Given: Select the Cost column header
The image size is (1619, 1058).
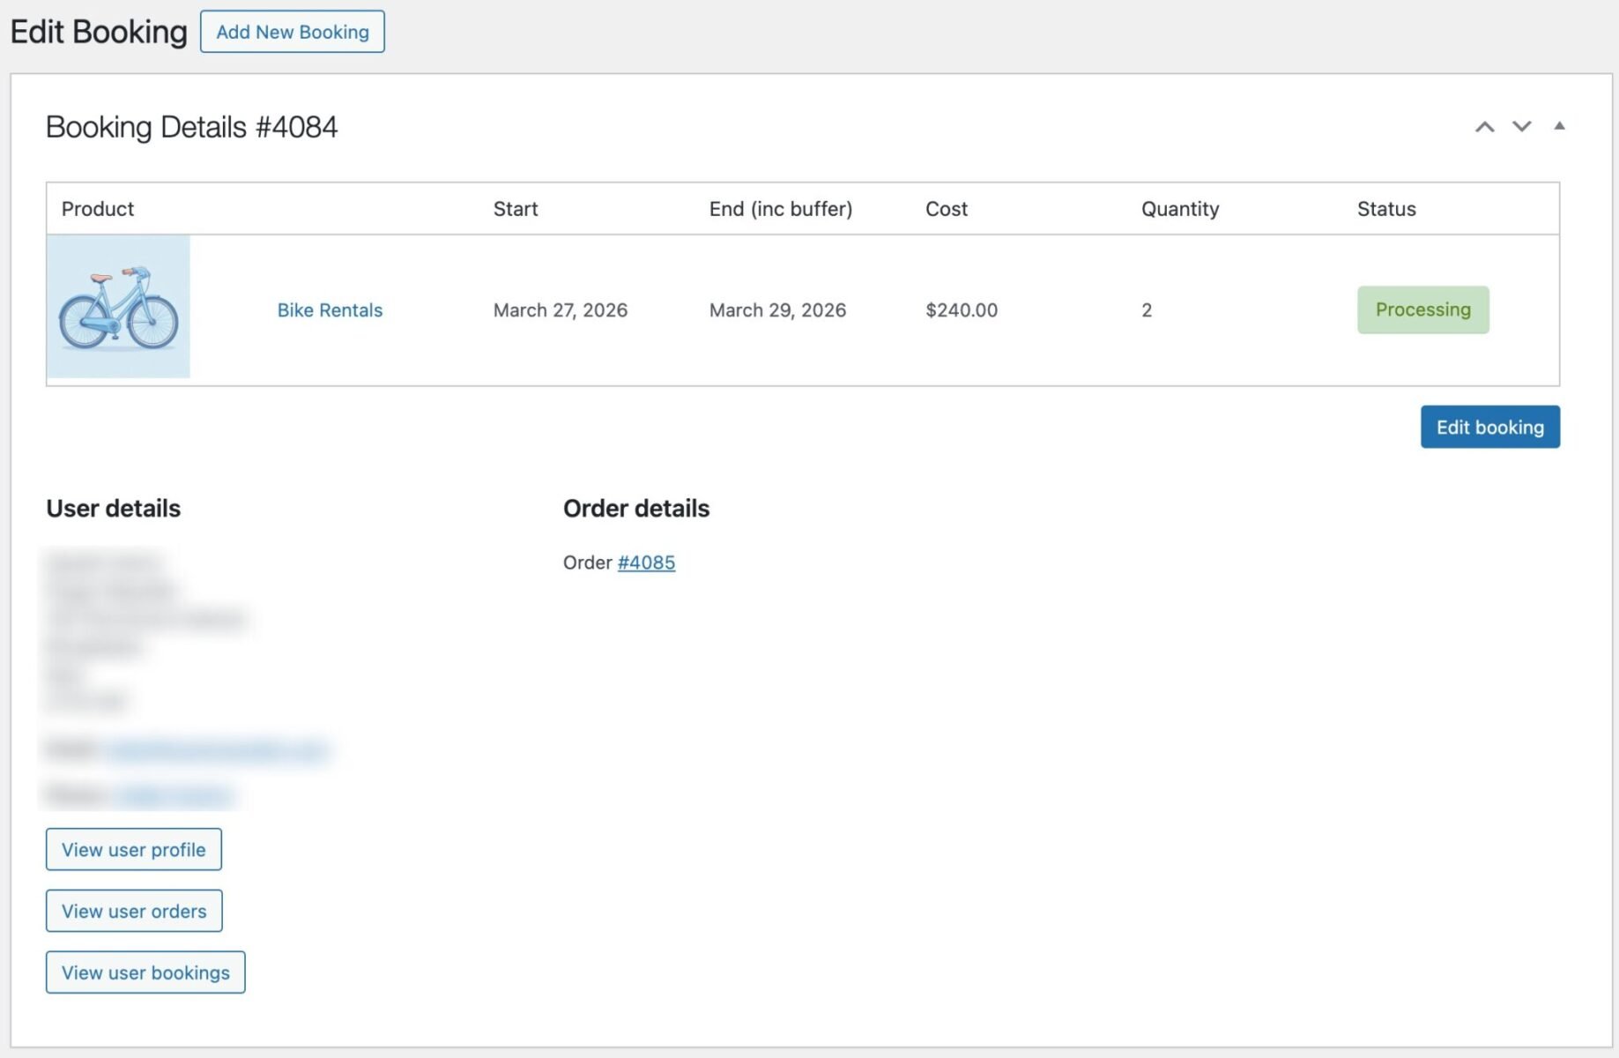Looking at the screenshot, I should 947,209.
